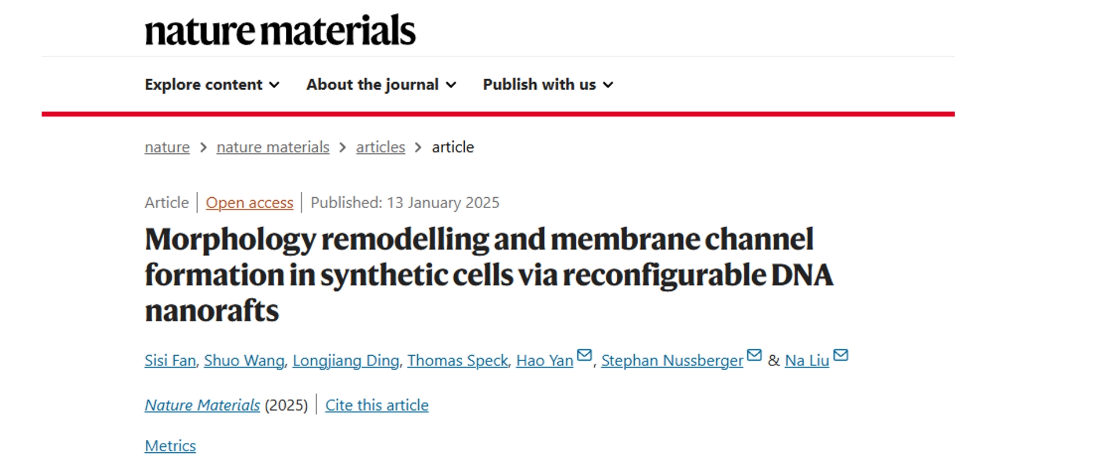Click on author Thomas Speck
1104x465 pixels.
[x=458, y=360]
